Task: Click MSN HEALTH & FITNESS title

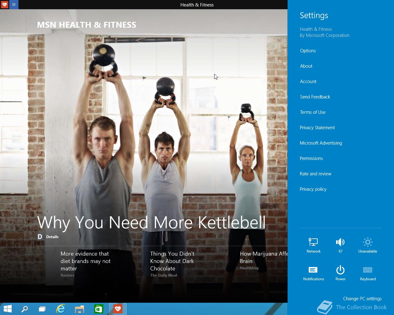Action: click(x=86, y=25)
